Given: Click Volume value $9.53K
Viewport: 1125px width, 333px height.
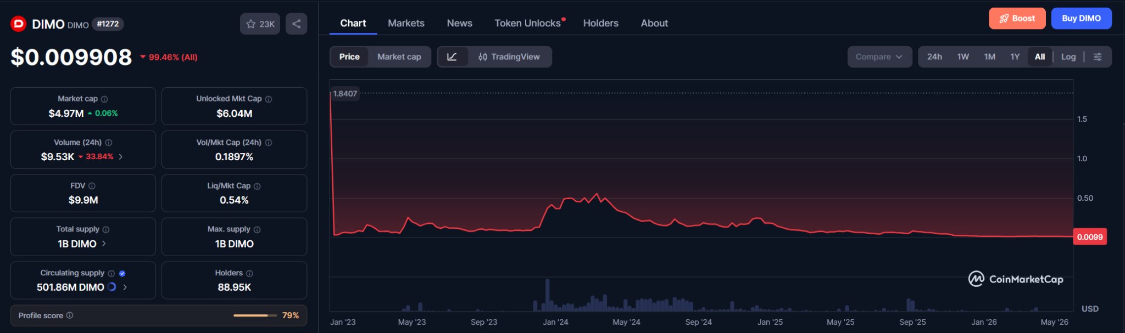Looking at the screenshot, I should click(x=58, y=157).
